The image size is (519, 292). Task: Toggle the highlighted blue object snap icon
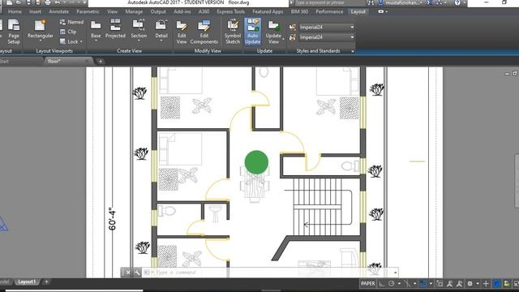[x=422, y=283]
